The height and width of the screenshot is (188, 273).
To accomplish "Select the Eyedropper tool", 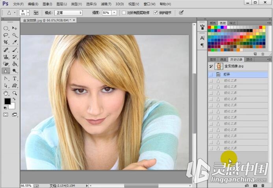I will (15, 42).
